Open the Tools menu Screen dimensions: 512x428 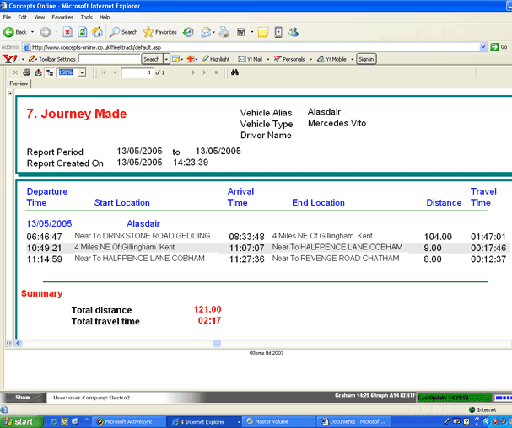(86, 17)
